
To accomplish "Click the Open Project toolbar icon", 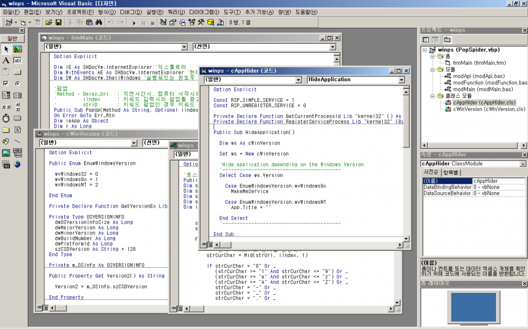I will click(49, 23).
